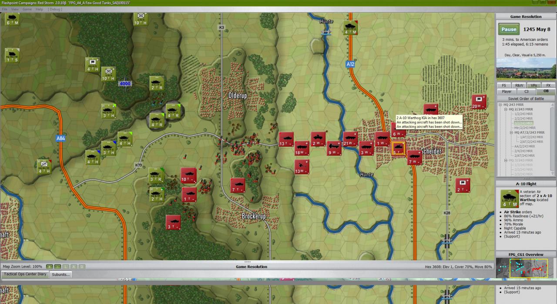Select the Soviet helicopter unit marked 13 W

301,167
